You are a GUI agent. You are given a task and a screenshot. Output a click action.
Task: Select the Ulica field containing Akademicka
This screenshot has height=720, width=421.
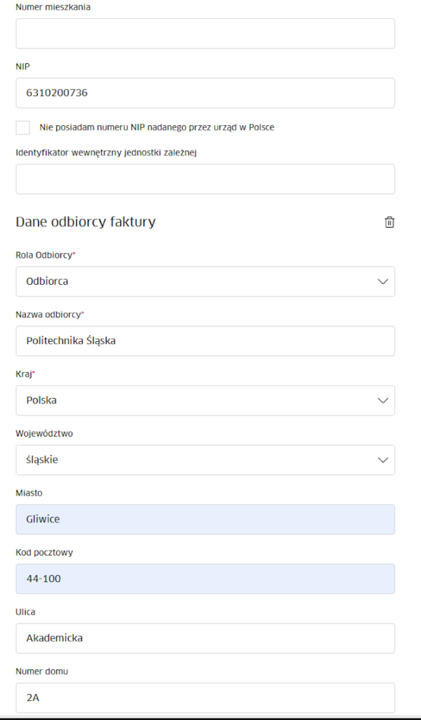click(x=205, y=638)
